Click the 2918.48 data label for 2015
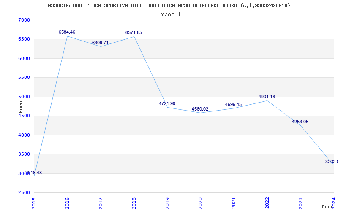Screen dimensions: 338x211 tap(34, 173)
